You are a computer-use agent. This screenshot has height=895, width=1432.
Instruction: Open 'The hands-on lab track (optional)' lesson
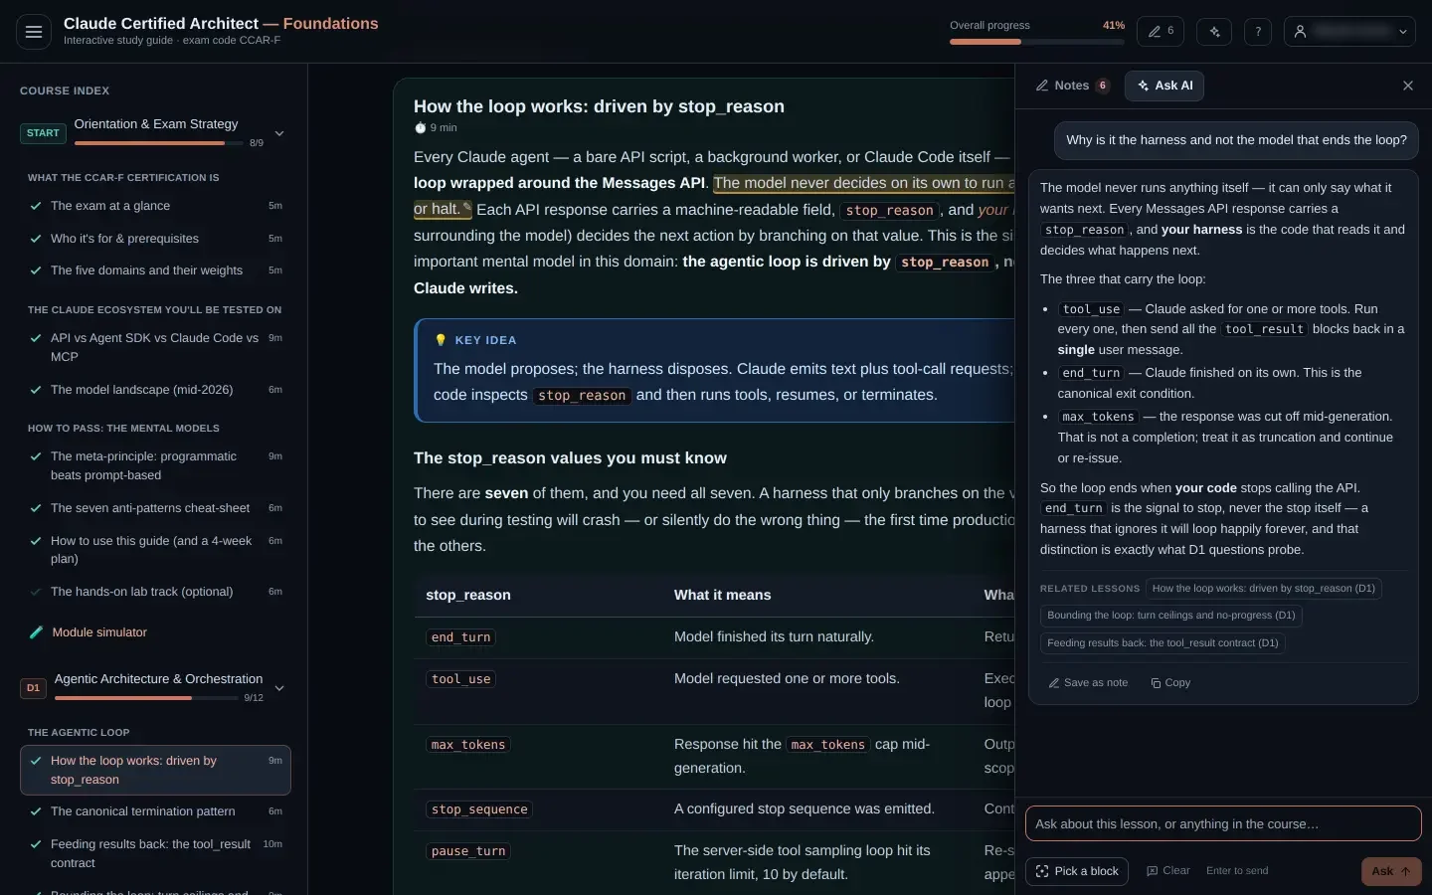155,592
